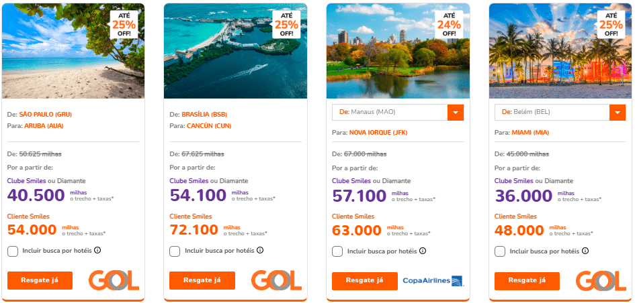635x303 pixels.
Task: Click the info icon on the Cancún card
Action: pyautogui.click(x=260, y=251)
